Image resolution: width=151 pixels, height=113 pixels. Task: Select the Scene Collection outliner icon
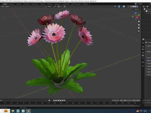pos(144,9)
